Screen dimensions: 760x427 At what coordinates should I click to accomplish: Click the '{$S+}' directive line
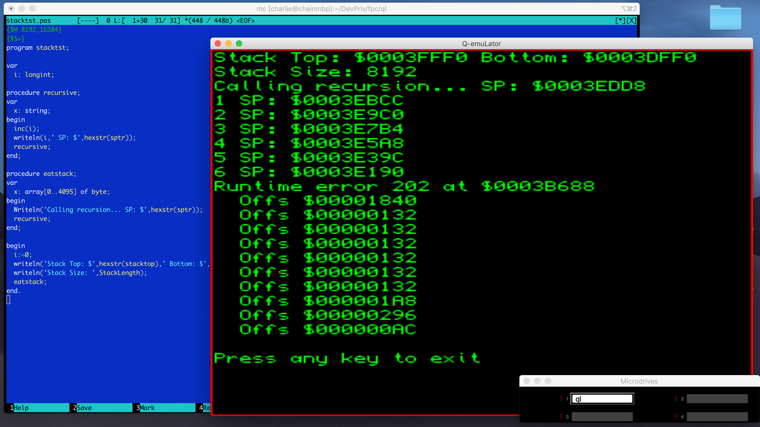tap(15, 39)
